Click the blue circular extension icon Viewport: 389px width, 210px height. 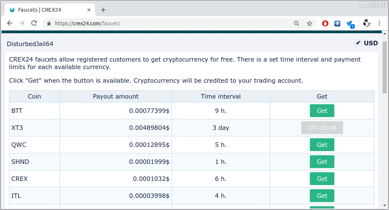337,23
